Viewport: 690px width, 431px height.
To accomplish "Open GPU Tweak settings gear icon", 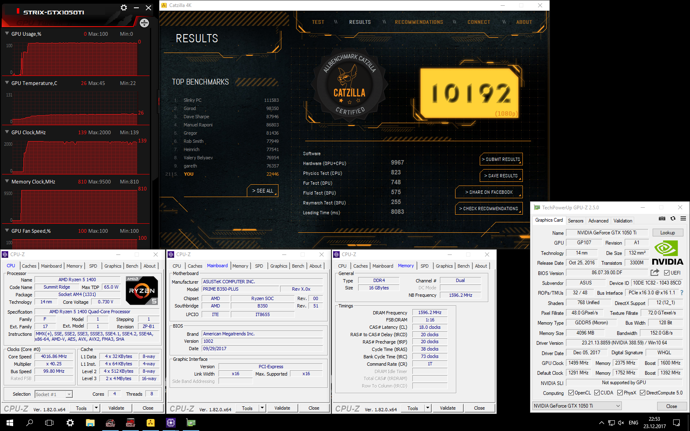I will tap(124, 7).
